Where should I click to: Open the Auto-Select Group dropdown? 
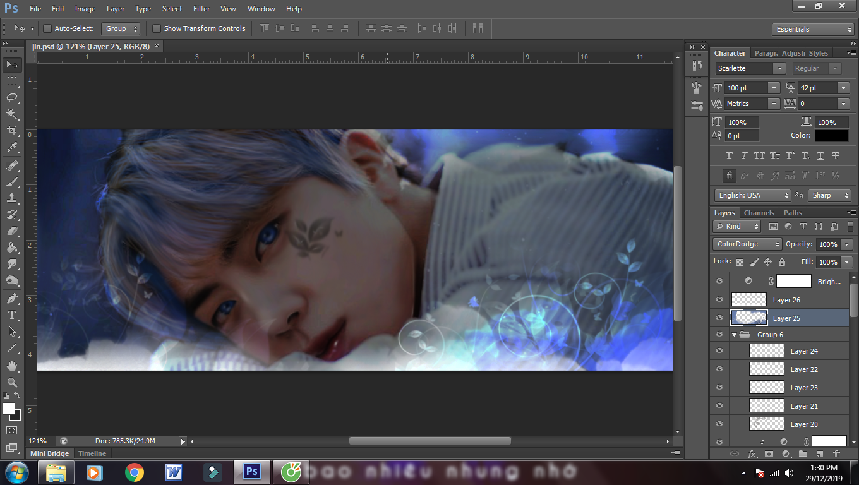tap(121, 28)
